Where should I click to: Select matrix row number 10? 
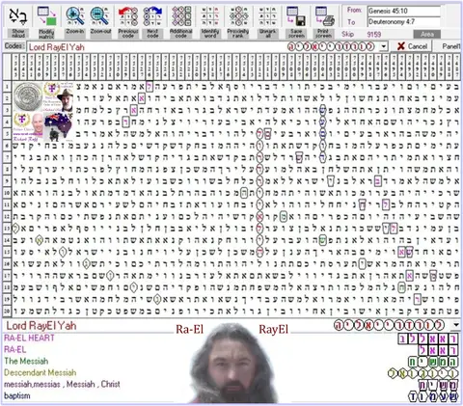pos(7,193)
